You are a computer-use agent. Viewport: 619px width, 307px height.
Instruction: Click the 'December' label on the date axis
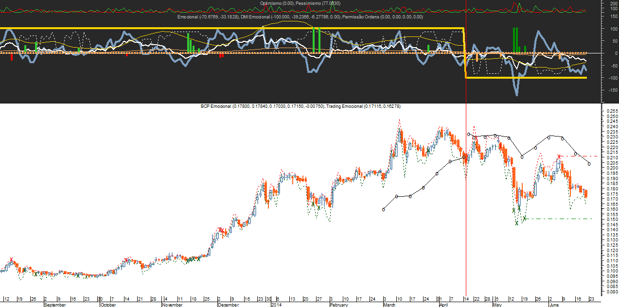(228, 305)
